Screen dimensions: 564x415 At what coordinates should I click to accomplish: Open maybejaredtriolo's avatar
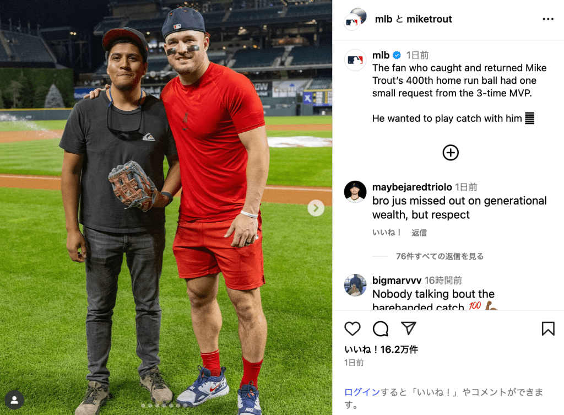355,192
